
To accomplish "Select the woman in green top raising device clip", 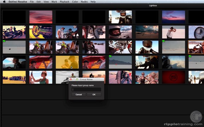I will [41, 77].
